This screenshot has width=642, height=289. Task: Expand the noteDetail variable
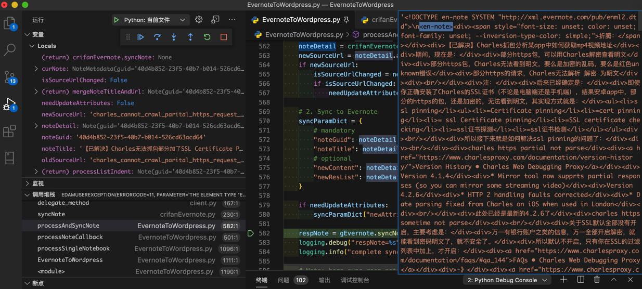[36, 126]
